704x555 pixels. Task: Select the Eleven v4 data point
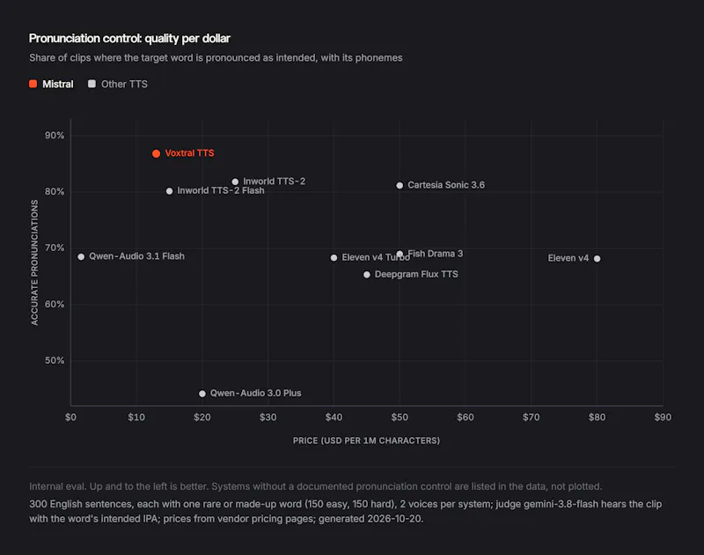(598, 259)
